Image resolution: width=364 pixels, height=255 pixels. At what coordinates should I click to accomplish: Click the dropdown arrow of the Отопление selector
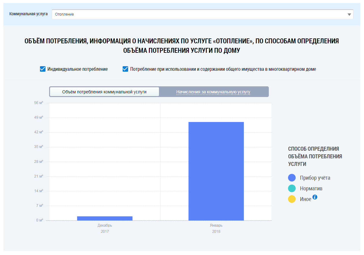[x=349, y=14]
